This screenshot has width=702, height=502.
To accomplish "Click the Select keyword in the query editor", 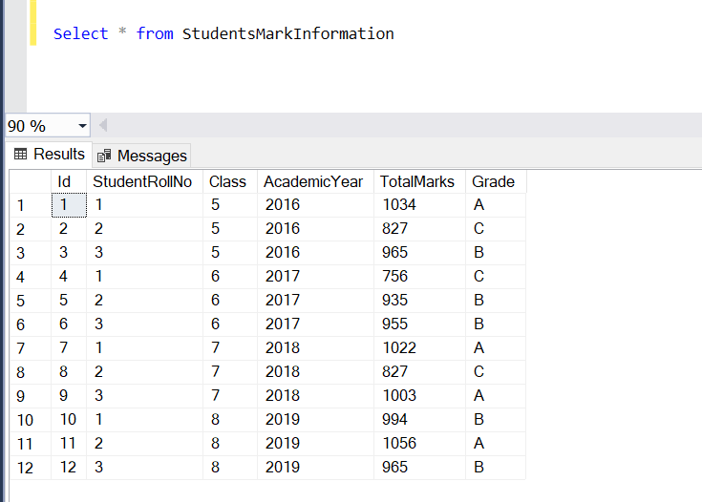I will click(x=80, y=34).
